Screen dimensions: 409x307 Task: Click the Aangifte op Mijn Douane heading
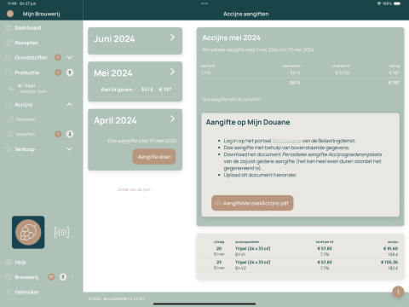pos(248,122)
